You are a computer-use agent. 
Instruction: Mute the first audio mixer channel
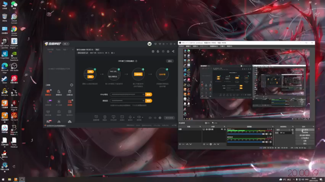point(267,134)
